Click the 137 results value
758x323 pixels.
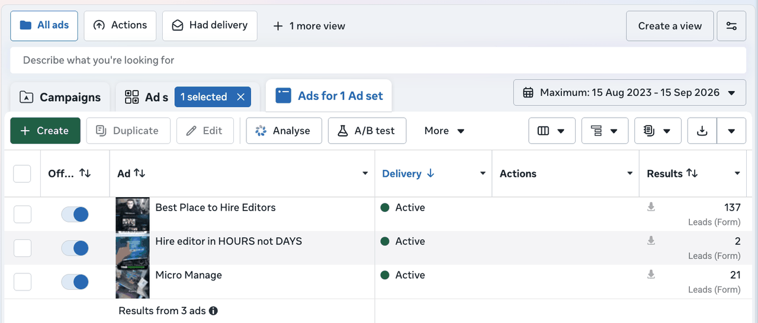[733, 208]
